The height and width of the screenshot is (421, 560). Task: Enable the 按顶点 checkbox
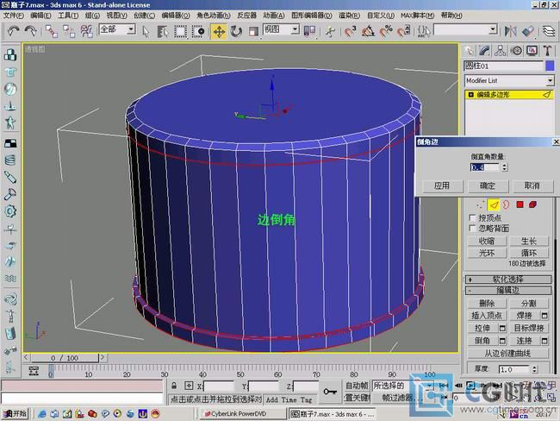pyautogui.click(x=472, y=217)
